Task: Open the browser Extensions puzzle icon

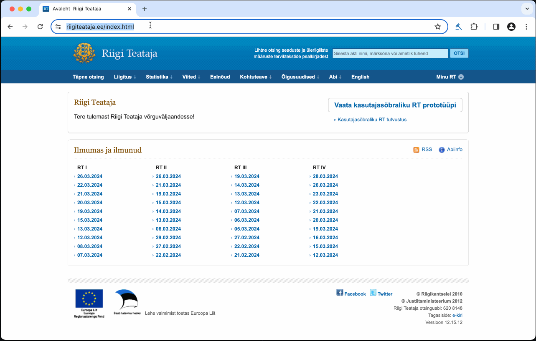Action: [474, 27]
